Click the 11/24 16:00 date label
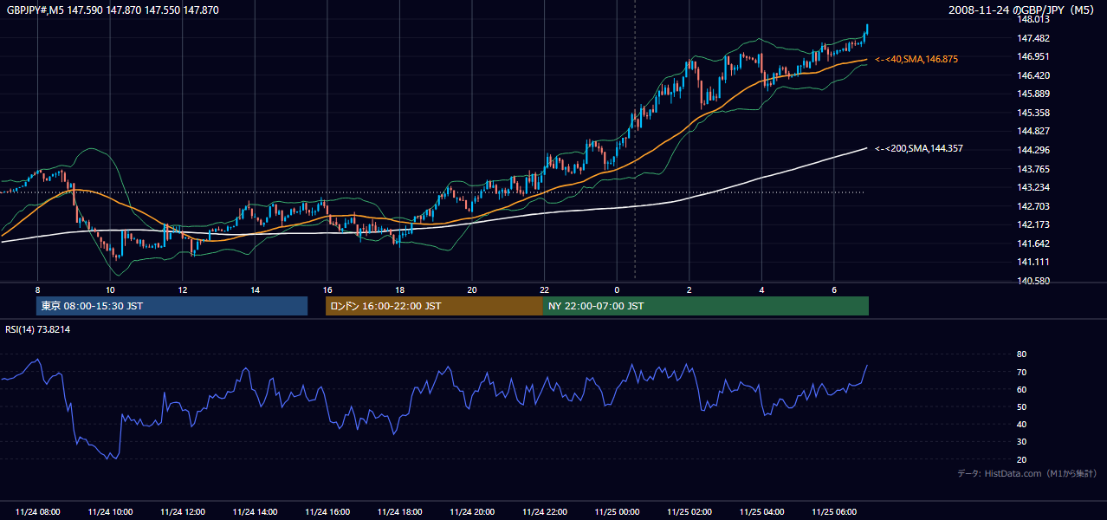The height and width of the screenshot is (520, 1107). (327, 511)
